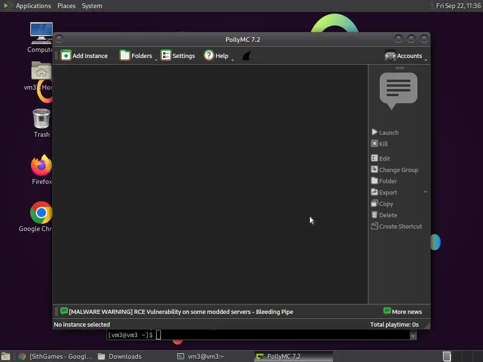Switch to SithGames Chrome taskbar window

coord(56,356)
